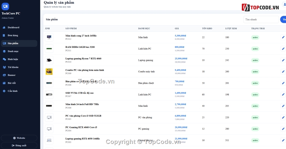Open thumbnail of Màn hình 24 inch

click(x=49, y=106)
